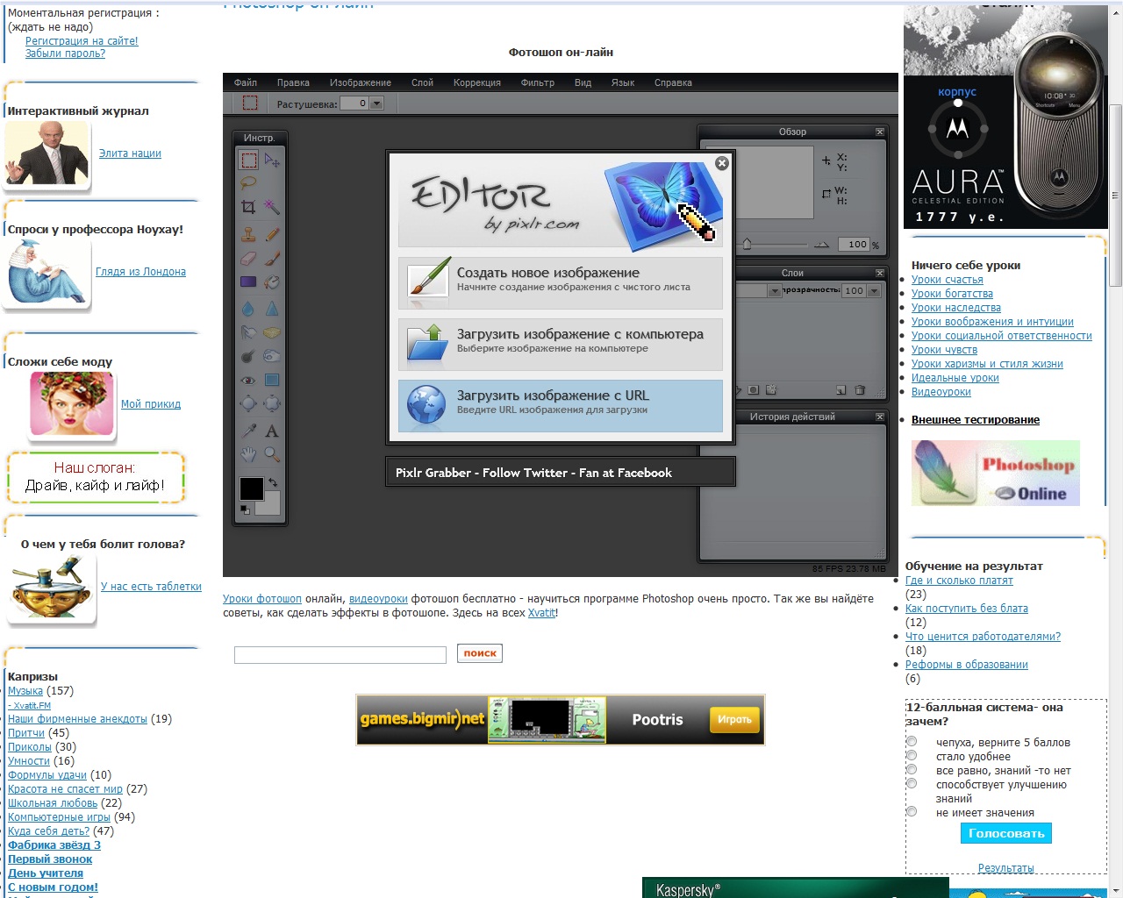Delete layer with trash icon

point(860,390)
